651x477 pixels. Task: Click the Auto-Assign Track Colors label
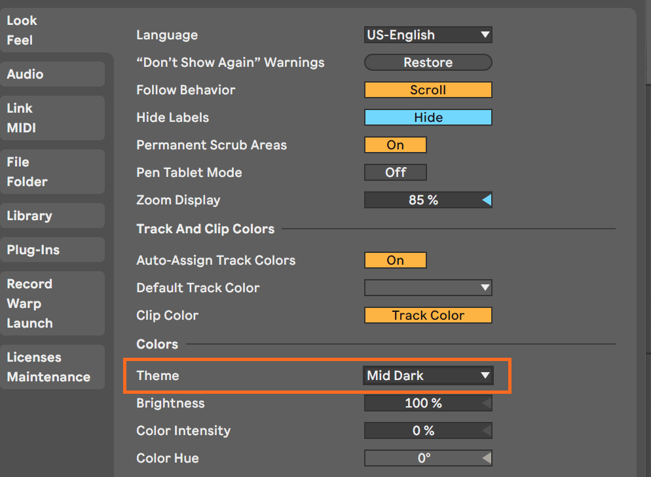[216, 261]
